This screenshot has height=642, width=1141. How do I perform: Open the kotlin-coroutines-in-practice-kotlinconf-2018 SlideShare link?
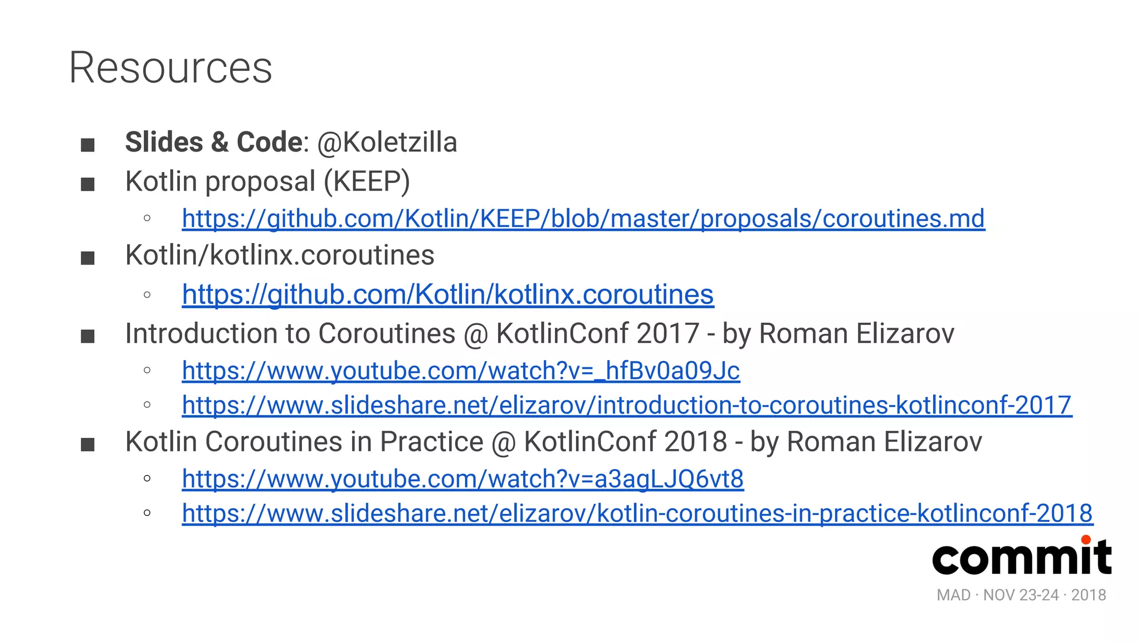(637, 513)
